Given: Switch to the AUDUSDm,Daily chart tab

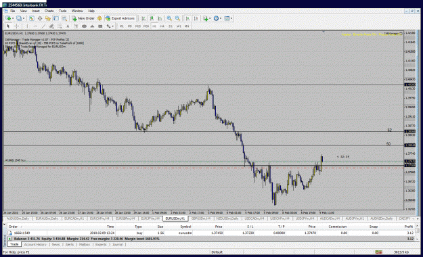Looking at the screenshot, I should click(x=18, y=218).
